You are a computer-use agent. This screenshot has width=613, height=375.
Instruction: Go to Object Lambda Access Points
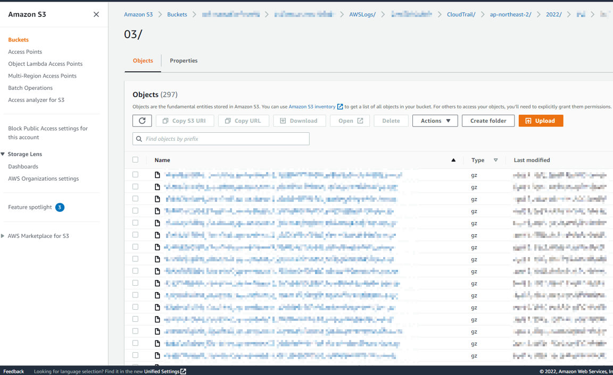pyautogui.click(x=45, y=64)
